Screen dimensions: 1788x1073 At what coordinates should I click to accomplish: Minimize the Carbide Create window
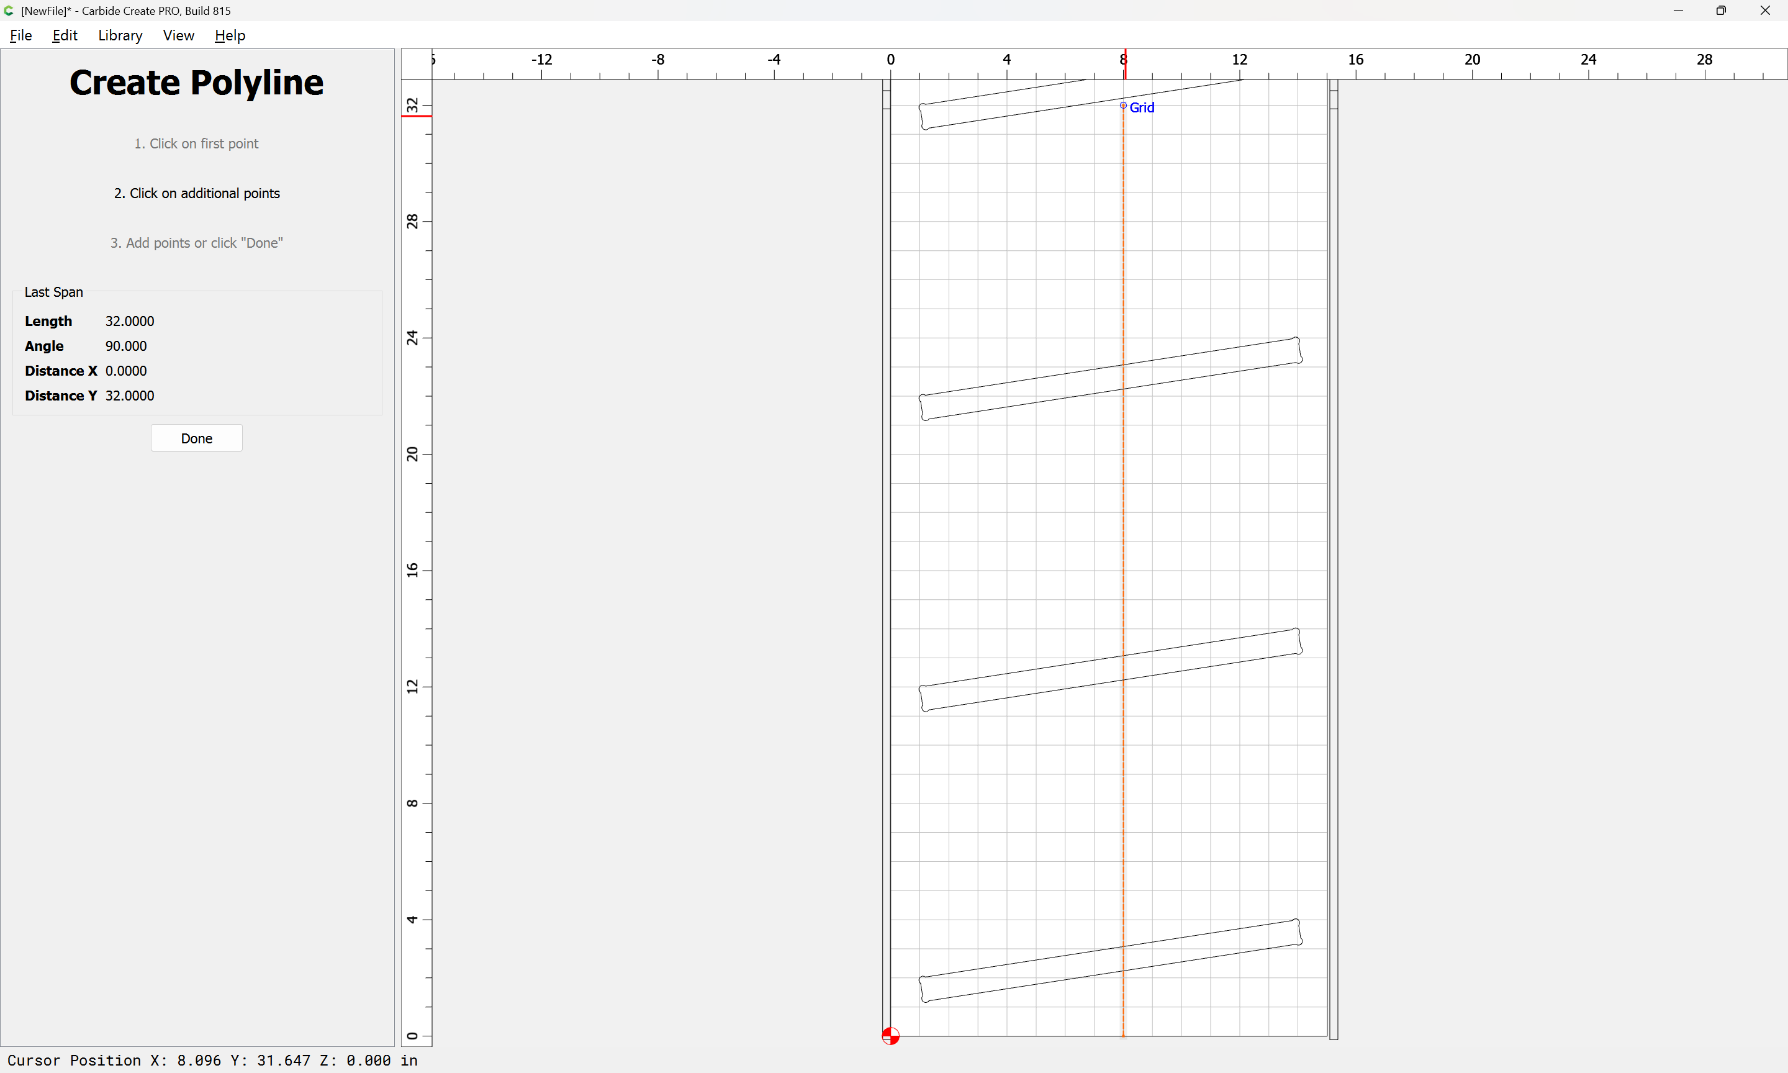[1678, 11]
